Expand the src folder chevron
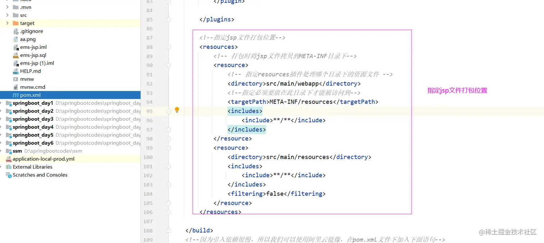 click(x=7, y=15)
